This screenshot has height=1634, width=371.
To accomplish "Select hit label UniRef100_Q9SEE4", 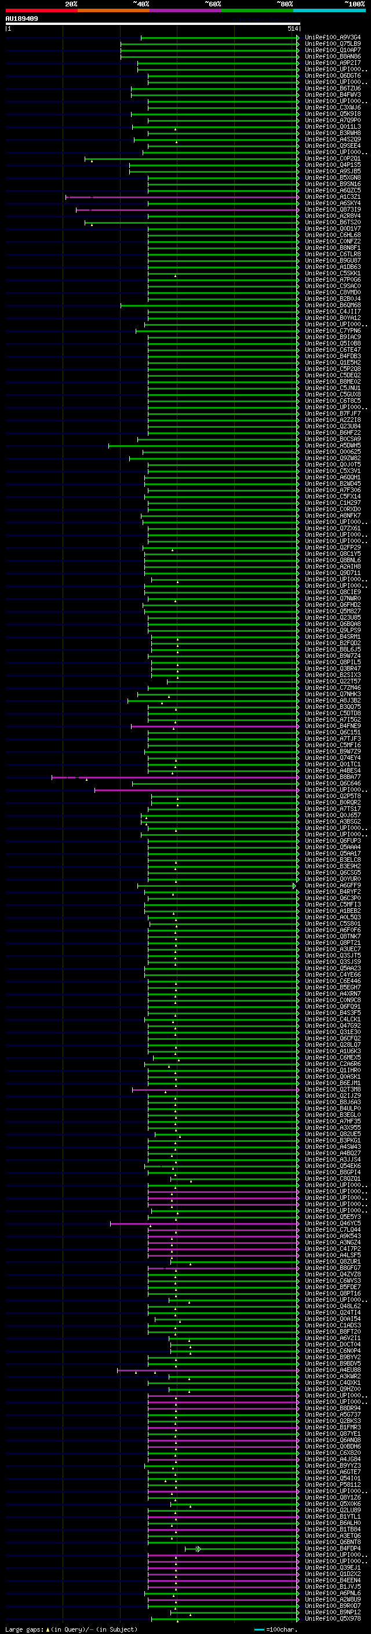I will tap(333, 146).
